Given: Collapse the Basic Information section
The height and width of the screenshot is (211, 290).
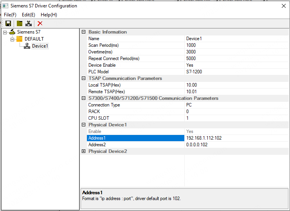Looking at the screenshot, I should pos(83,32).
